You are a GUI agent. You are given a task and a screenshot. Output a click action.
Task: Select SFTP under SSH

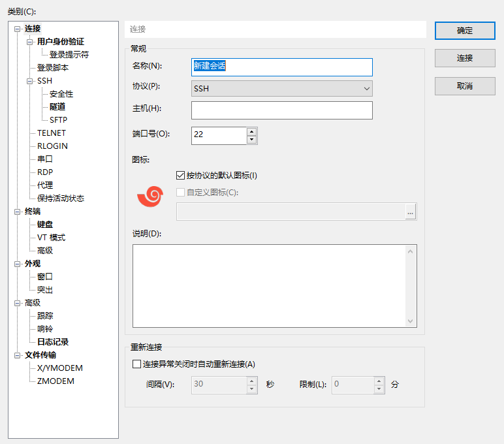(x=58, y=120)
